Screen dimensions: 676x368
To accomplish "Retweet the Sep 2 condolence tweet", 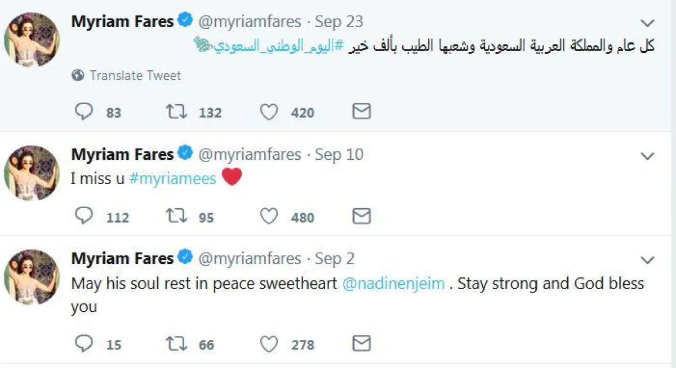I will coord(176,343).
